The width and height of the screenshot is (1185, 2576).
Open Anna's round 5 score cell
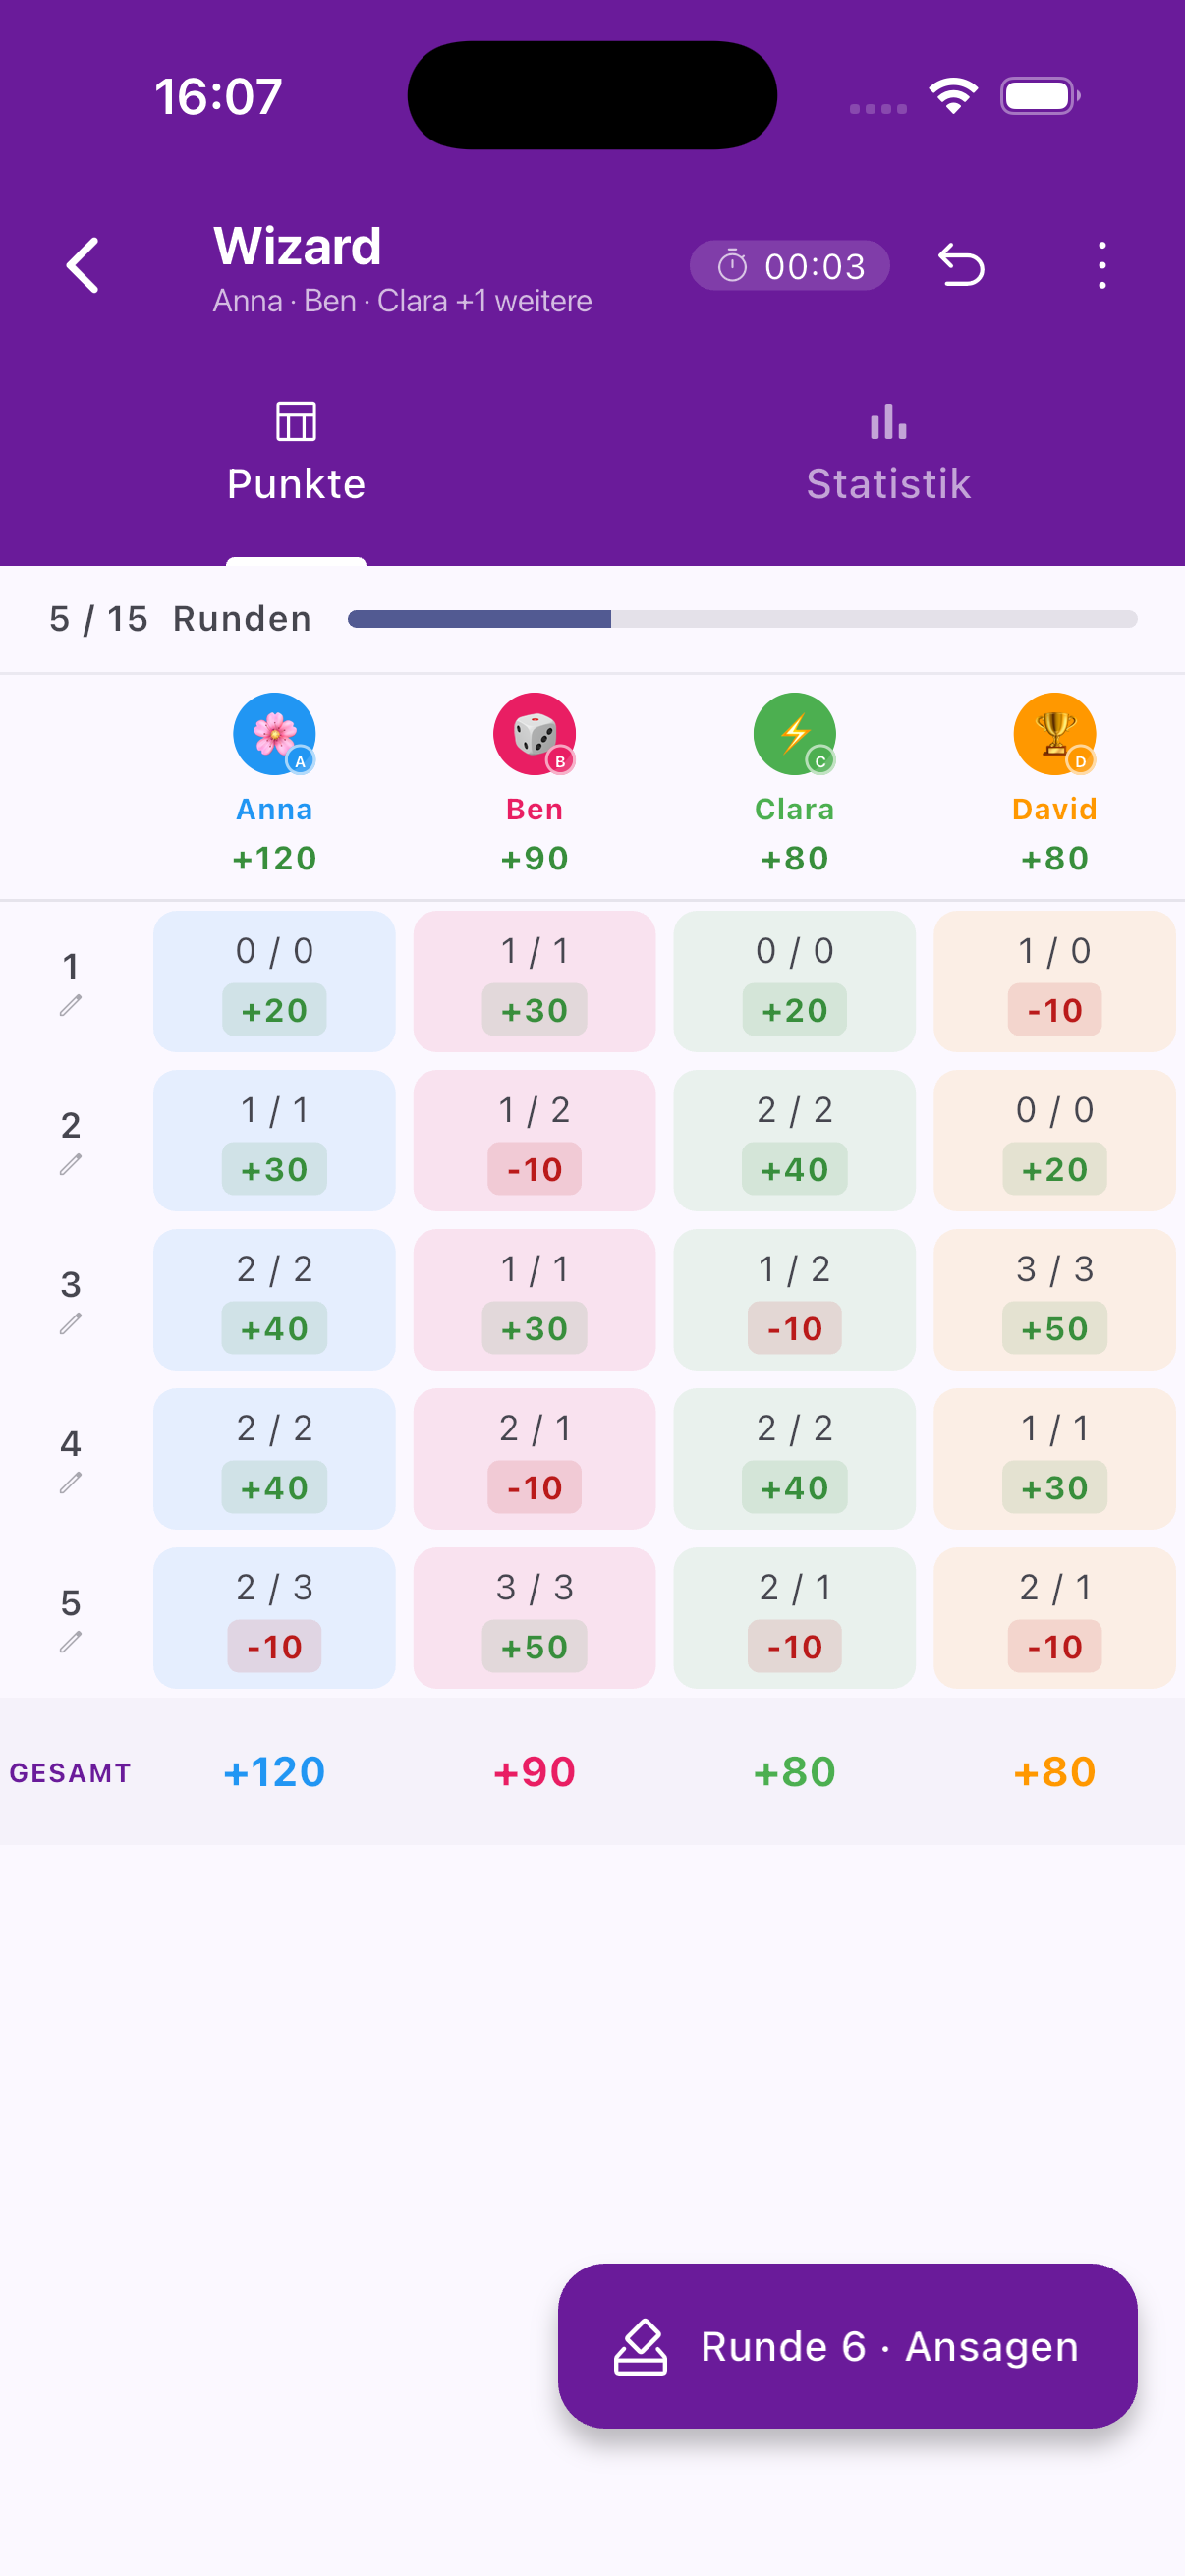coord(274,1618)
